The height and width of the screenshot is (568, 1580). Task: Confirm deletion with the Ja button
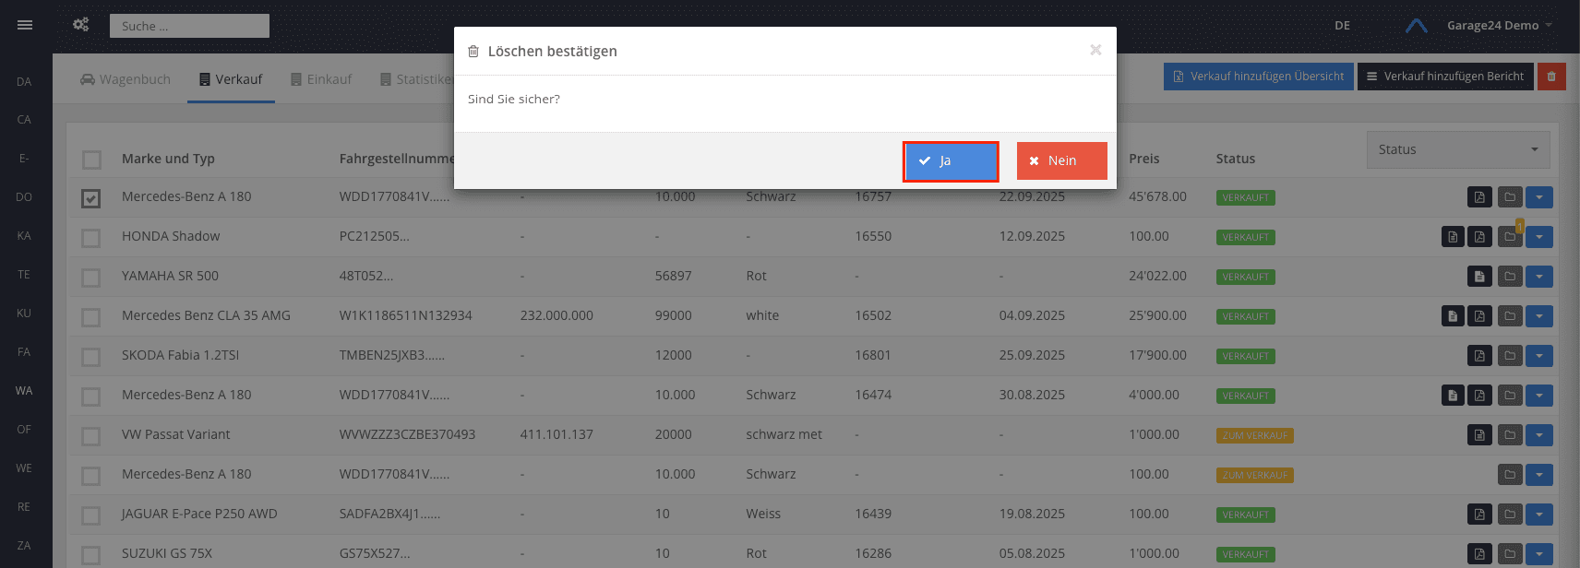click(951, 161)
